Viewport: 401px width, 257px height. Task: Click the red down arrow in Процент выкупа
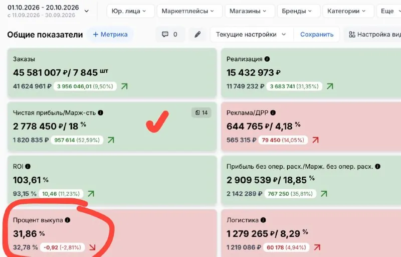pos(92,247)
